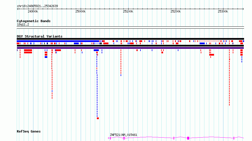Click the 24900k scale label

coord(33,11)
